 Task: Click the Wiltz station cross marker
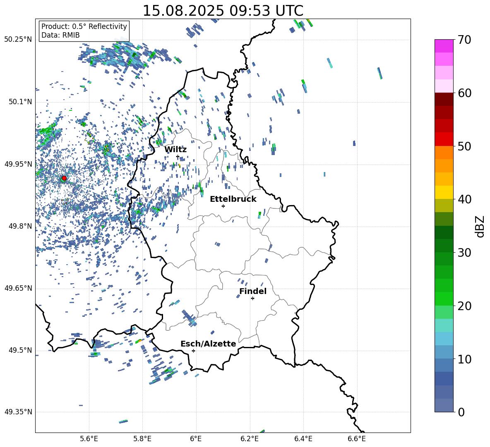[x=178, y=156]
